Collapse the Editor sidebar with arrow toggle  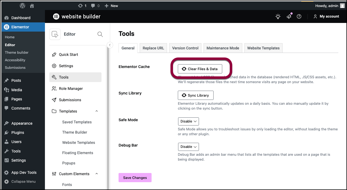click(110, 45)
